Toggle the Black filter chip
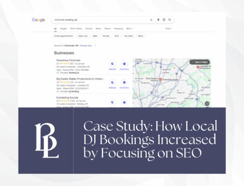 click(141, 36)
